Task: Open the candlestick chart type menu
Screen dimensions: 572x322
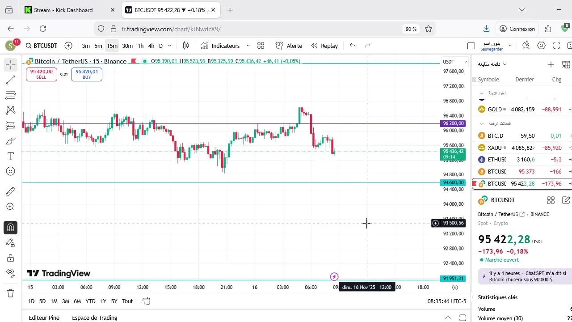Action: 186,46
